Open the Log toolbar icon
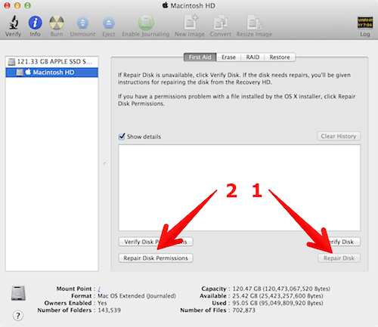The image size is (378, 327). 365,23
